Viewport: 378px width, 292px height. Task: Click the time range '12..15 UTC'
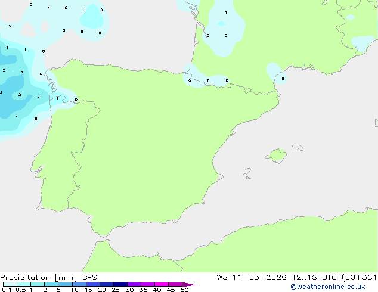[x=314, y=278]
